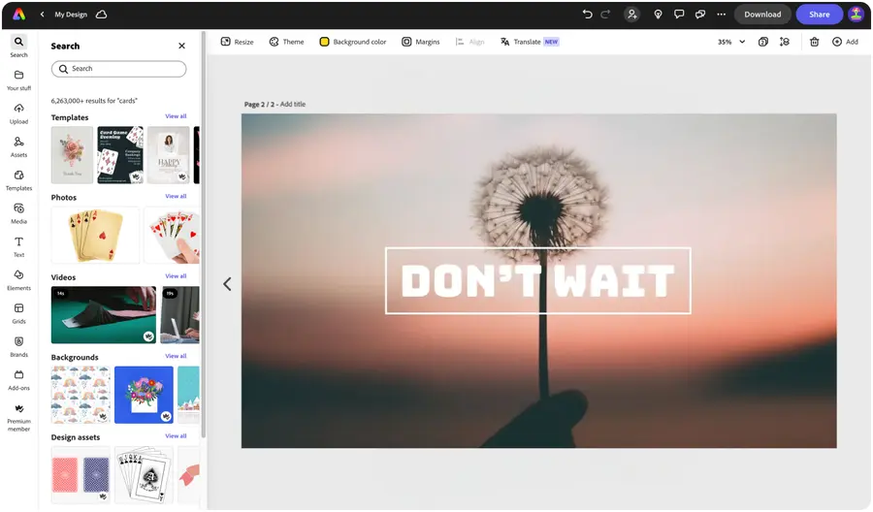Click into the Search input field

[x=118, y=69]
